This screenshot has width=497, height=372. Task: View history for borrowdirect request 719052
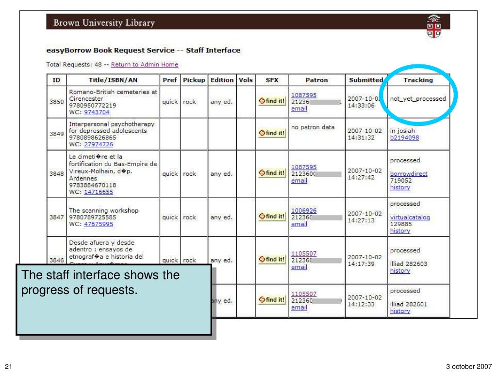click(400, 187)
